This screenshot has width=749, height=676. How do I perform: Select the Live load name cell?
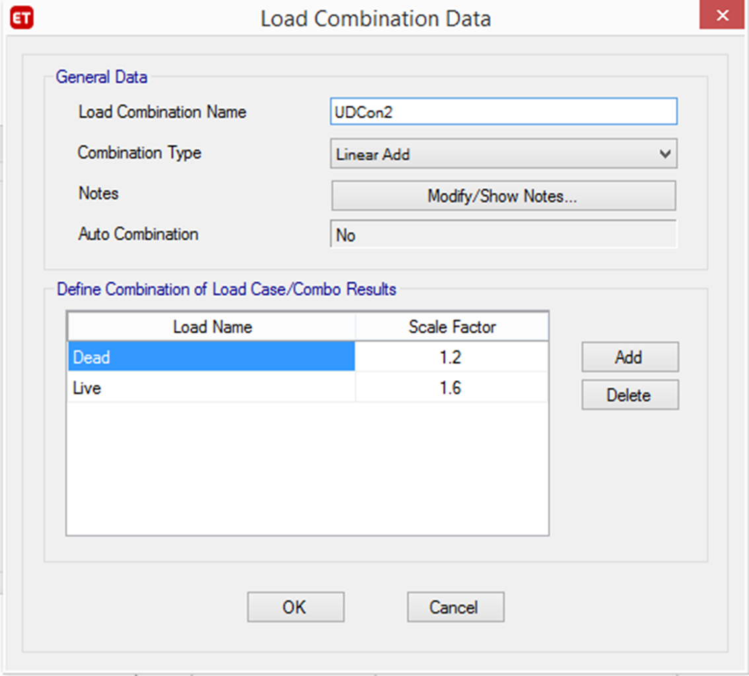pos(211,388)
